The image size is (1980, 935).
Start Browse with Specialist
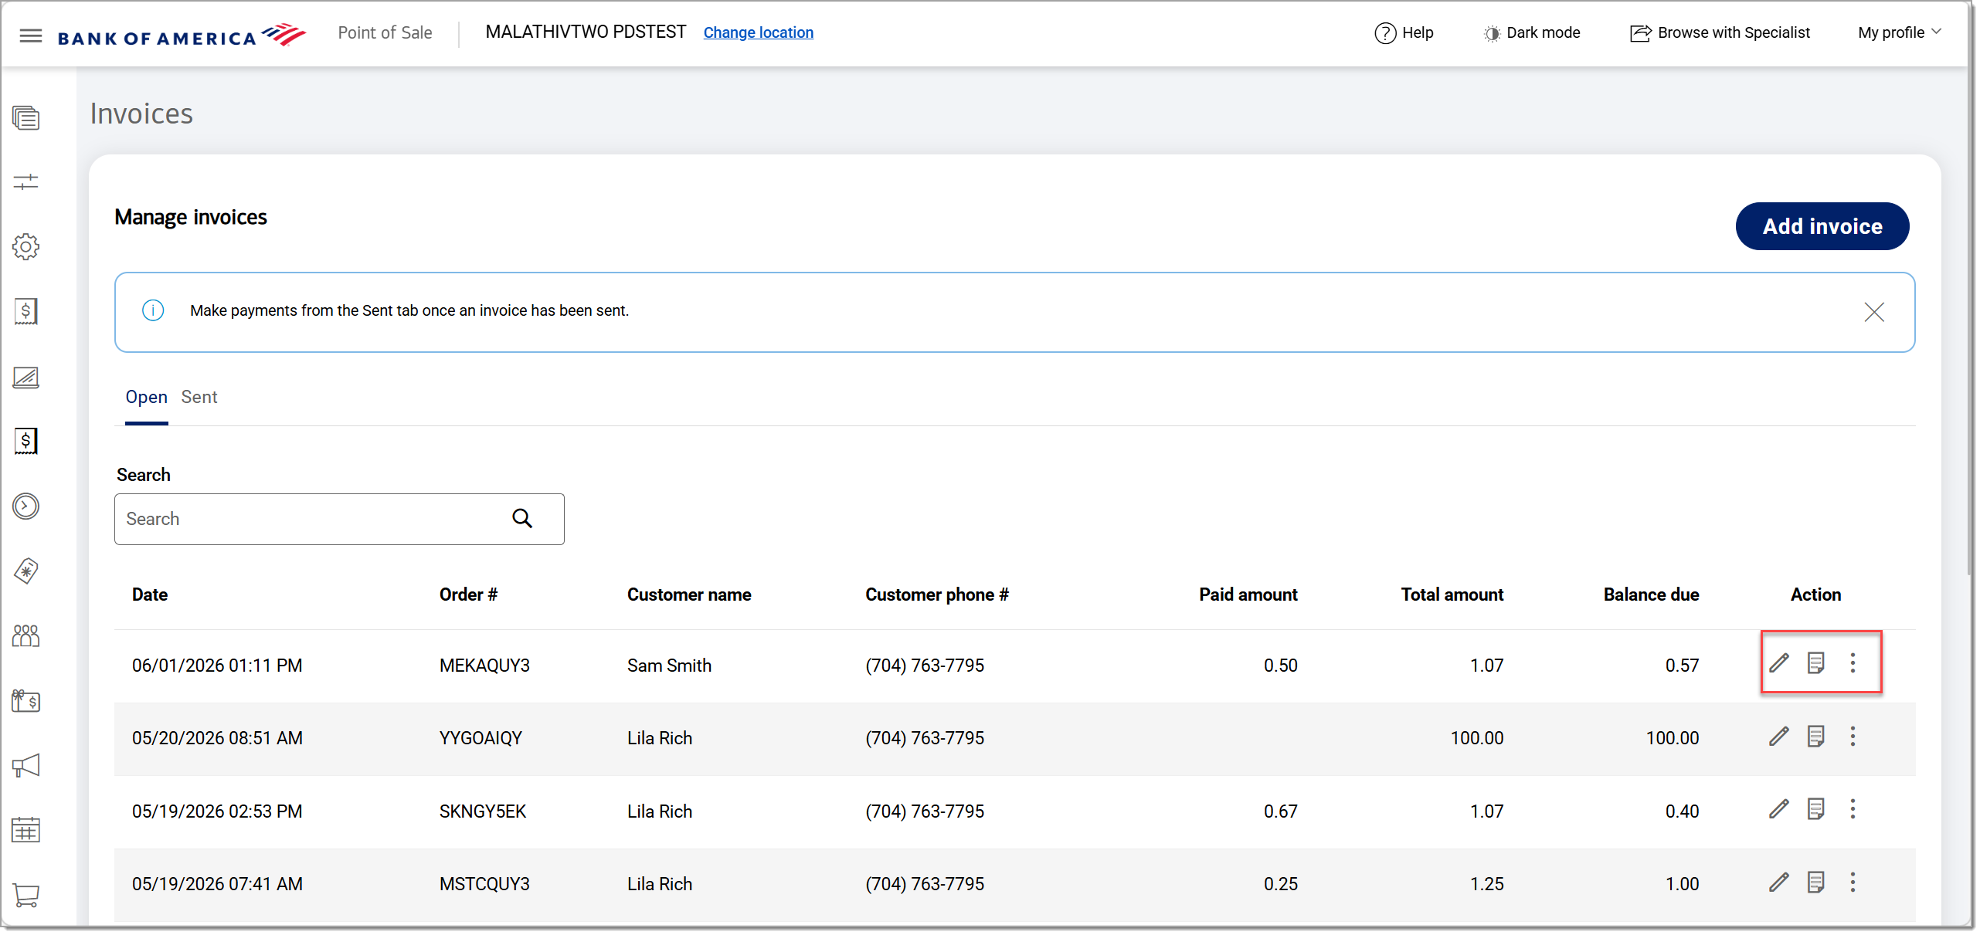[x=1720, y=33]
